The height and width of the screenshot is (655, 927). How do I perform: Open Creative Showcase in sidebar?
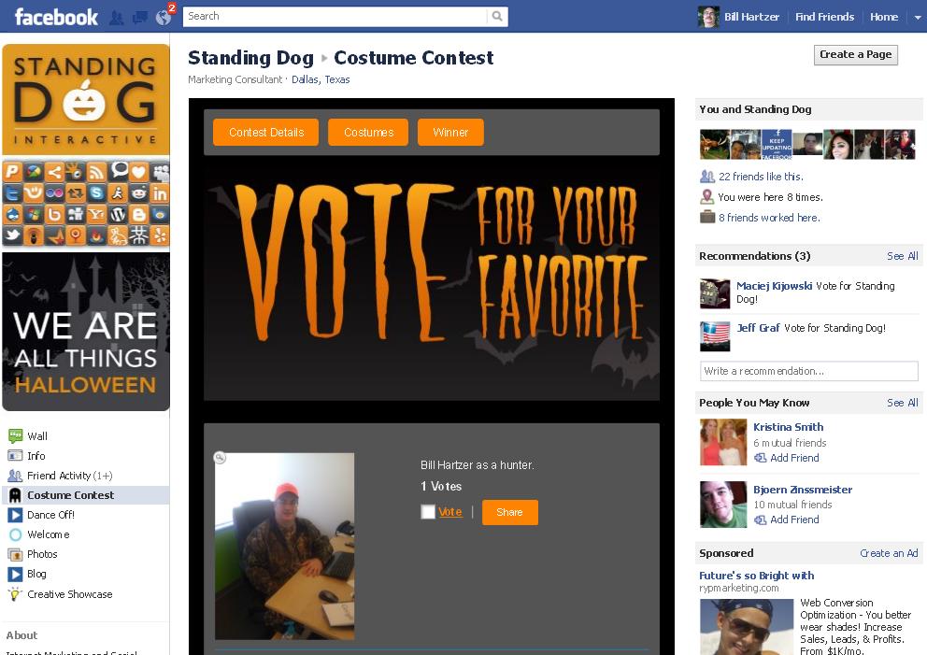point(69,594)
